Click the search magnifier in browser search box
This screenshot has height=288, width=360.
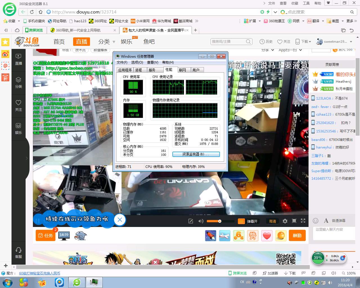pos(352,12)
